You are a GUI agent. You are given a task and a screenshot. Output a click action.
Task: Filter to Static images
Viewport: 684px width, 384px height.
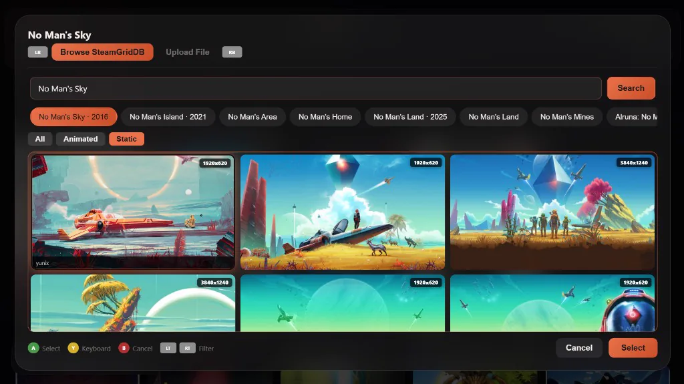tap(126, 139)
